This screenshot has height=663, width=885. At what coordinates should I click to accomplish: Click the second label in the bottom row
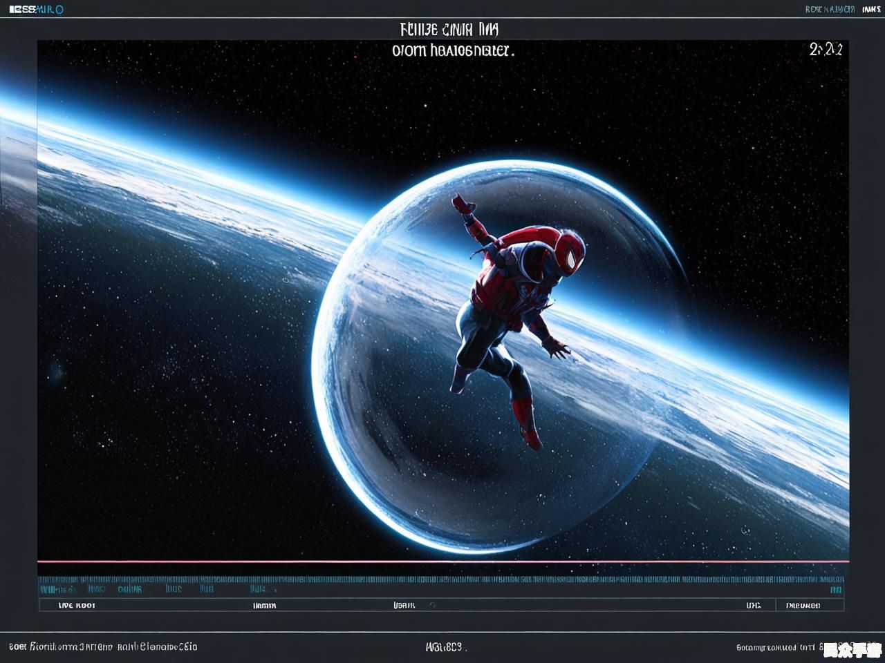(264, 606)
